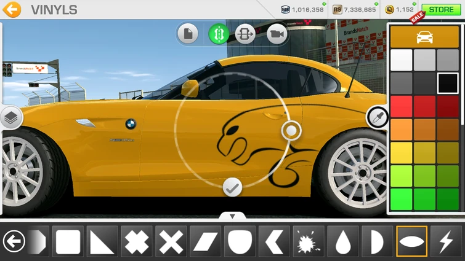465x261 pixels.
Task: Pick the brown orange swatch
Action: pos(448,130)
